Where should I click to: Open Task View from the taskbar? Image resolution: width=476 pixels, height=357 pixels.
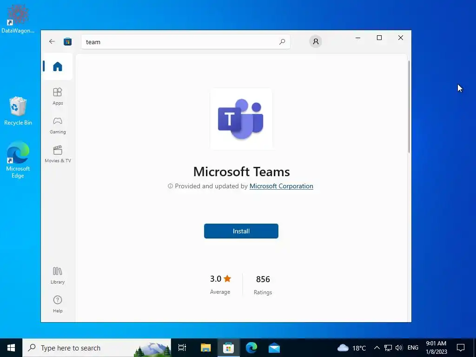(182, 348)
